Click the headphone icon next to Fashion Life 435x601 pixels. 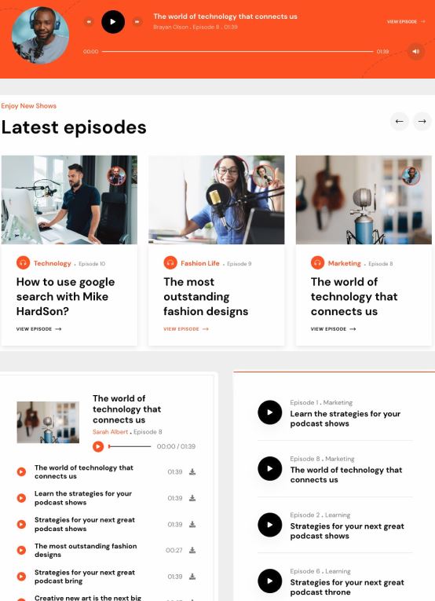(x=170, y=263)
